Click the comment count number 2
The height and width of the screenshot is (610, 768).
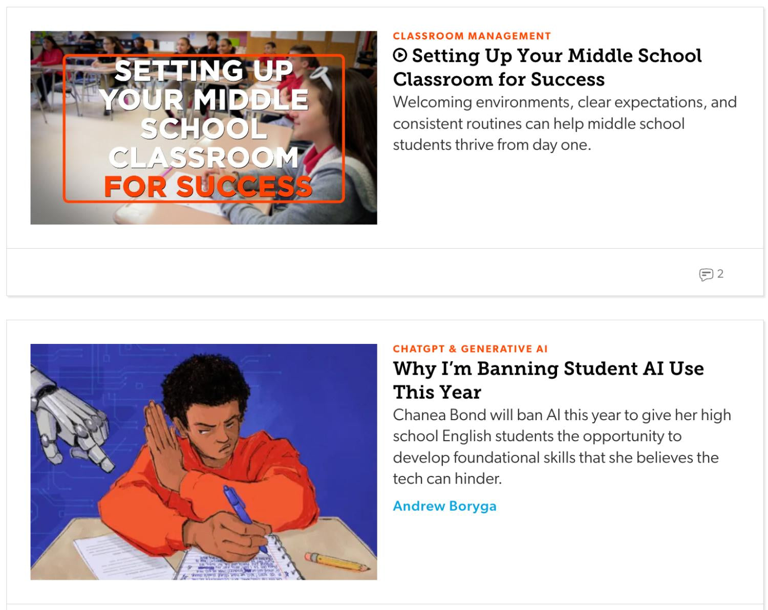[x=720, y=274]
